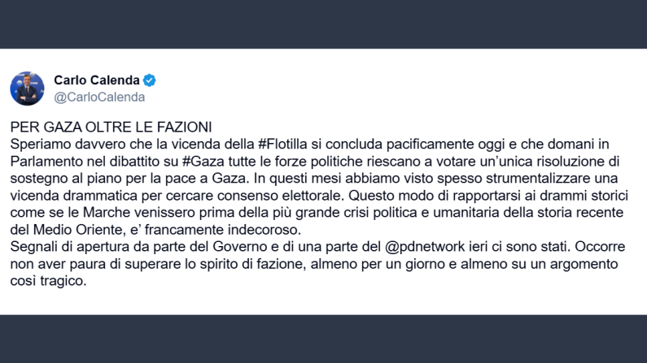Click Carlo Calenda's profile avatar
The image size is (647, 363).
coord(27,88)
